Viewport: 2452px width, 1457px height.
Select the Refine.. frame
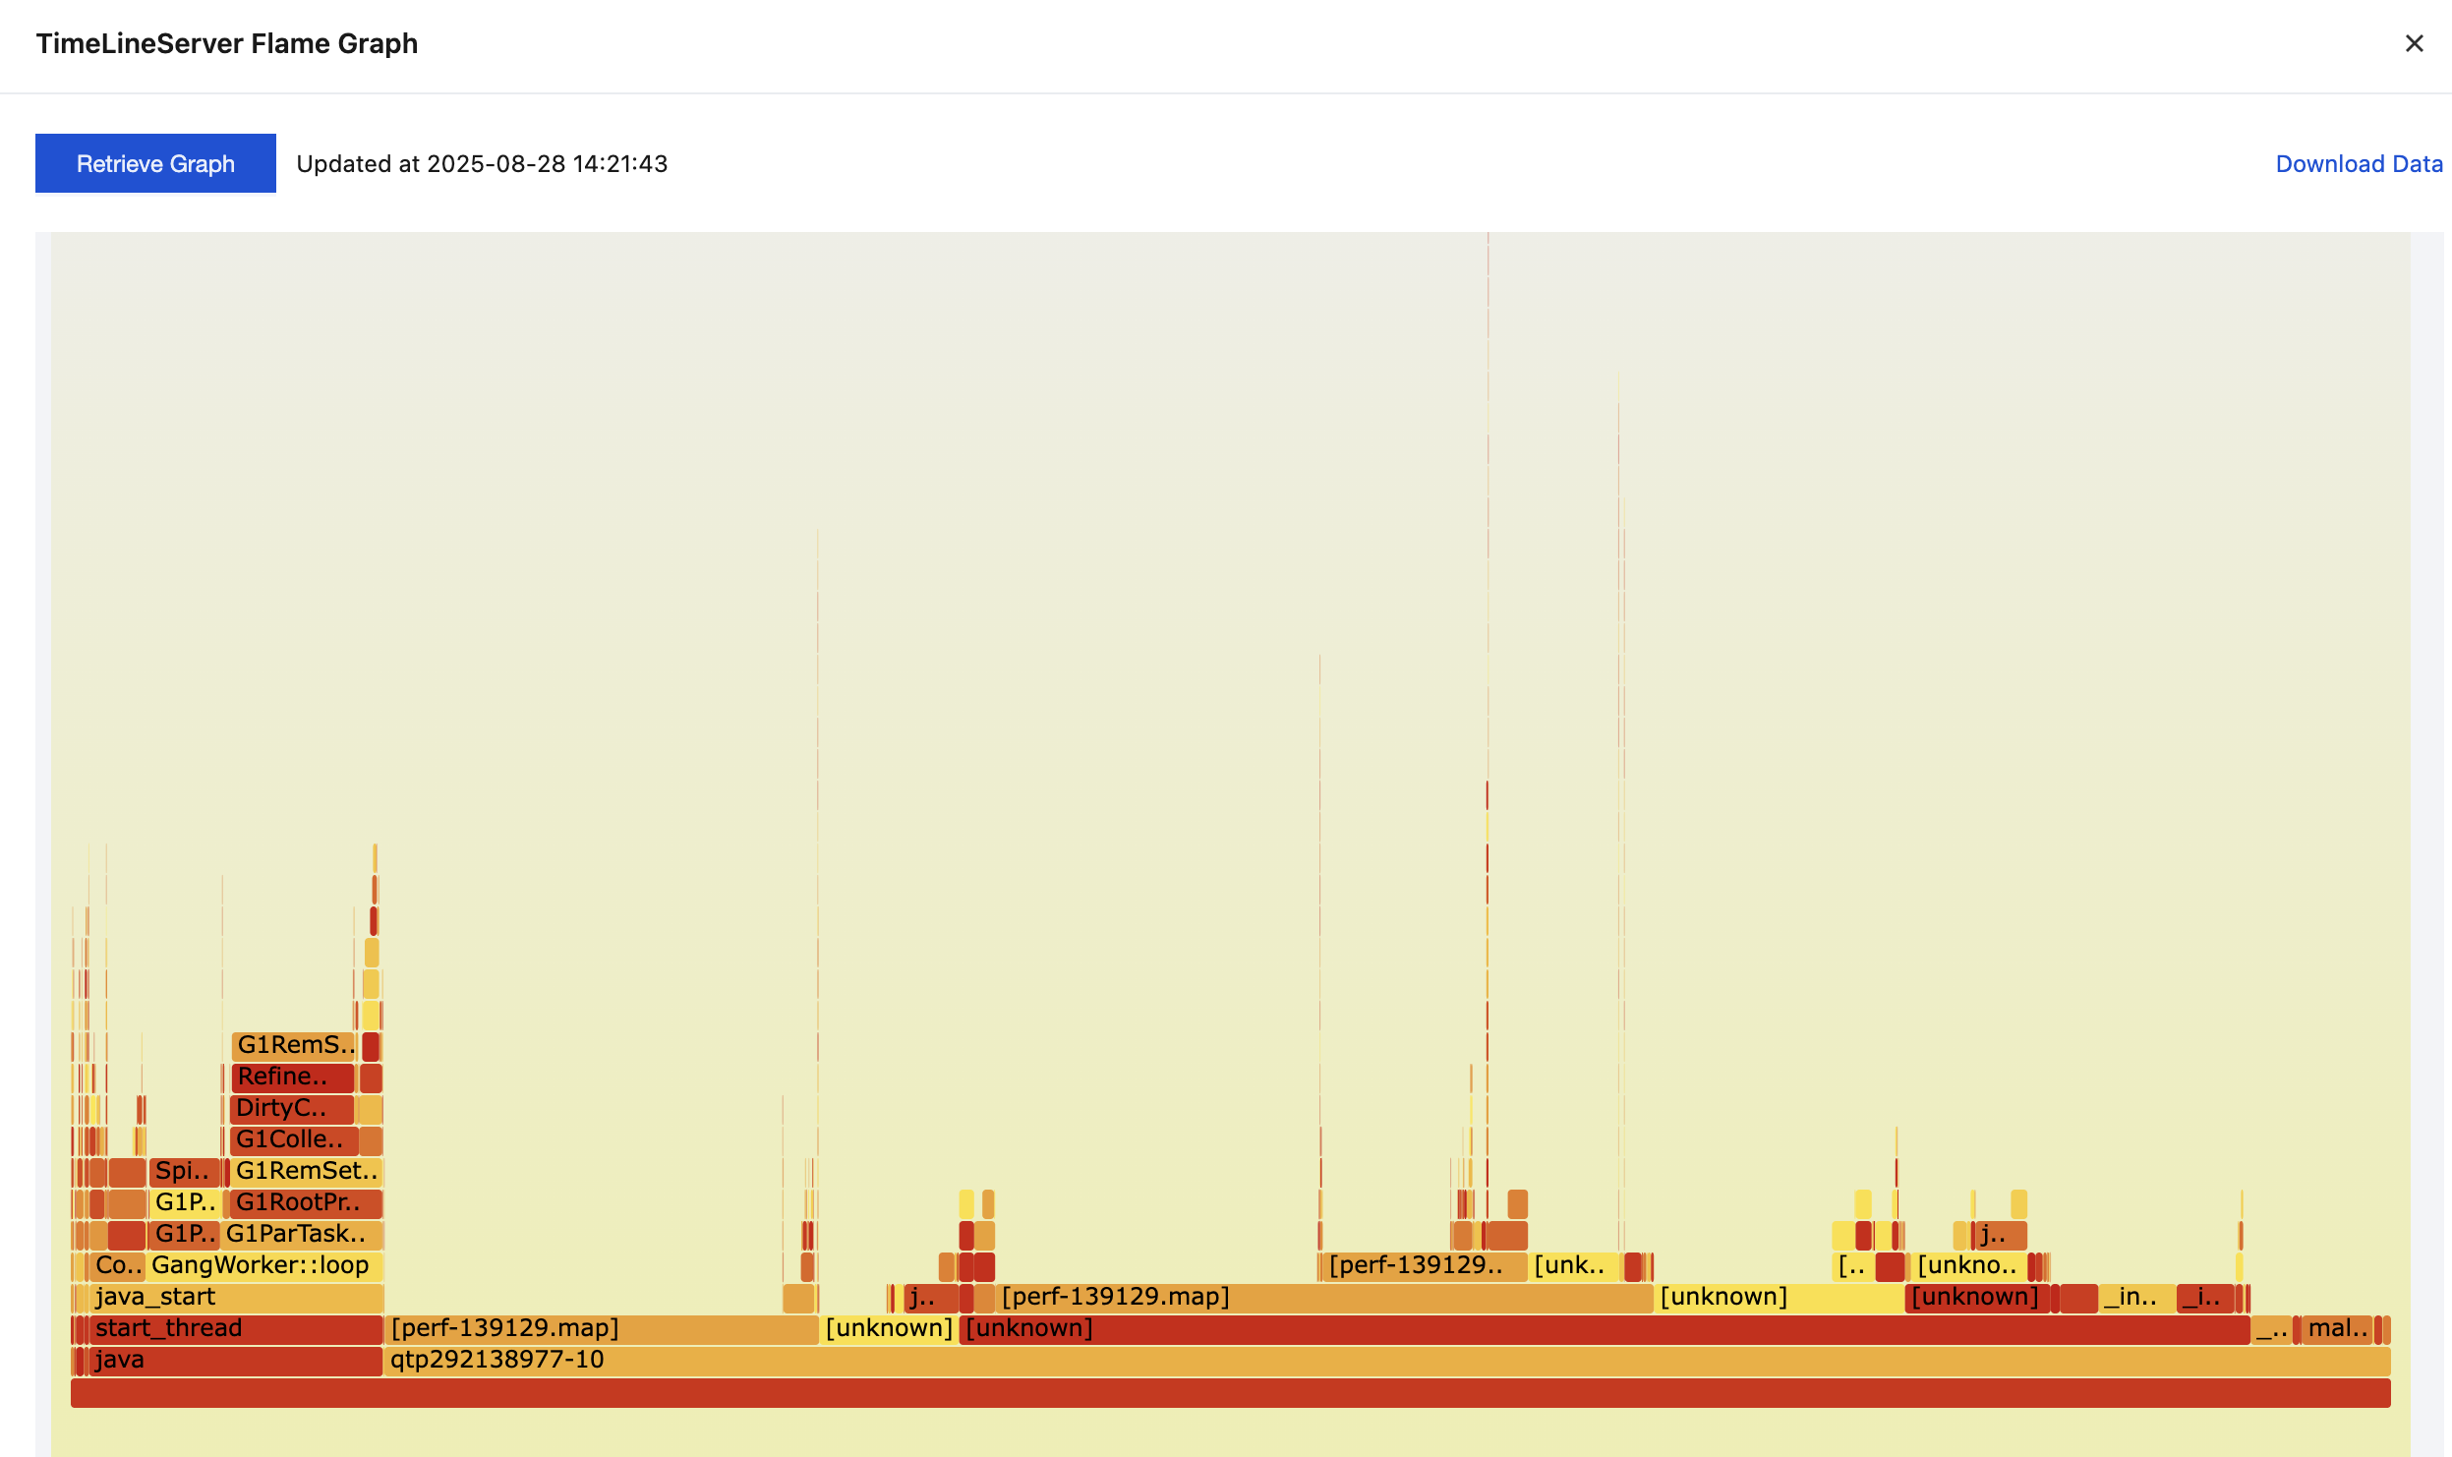coord(291,1078)
